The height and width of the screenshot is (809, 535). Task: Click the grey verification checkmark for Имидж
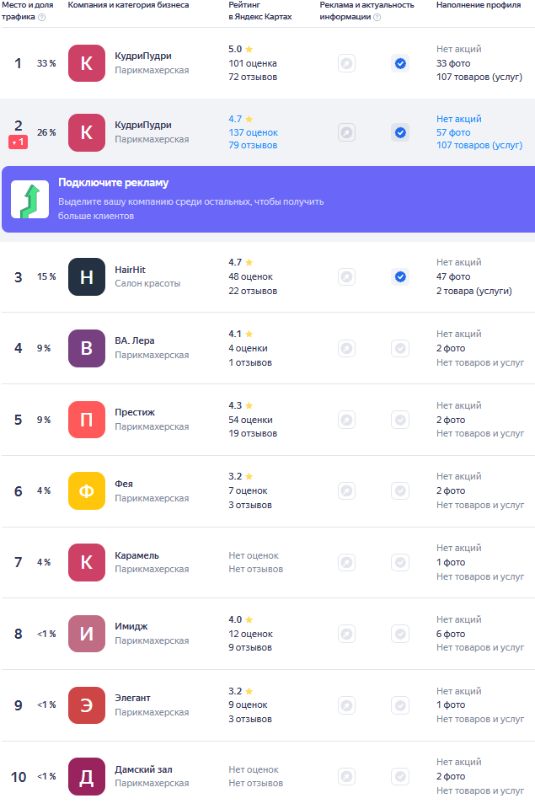point(400,634)
